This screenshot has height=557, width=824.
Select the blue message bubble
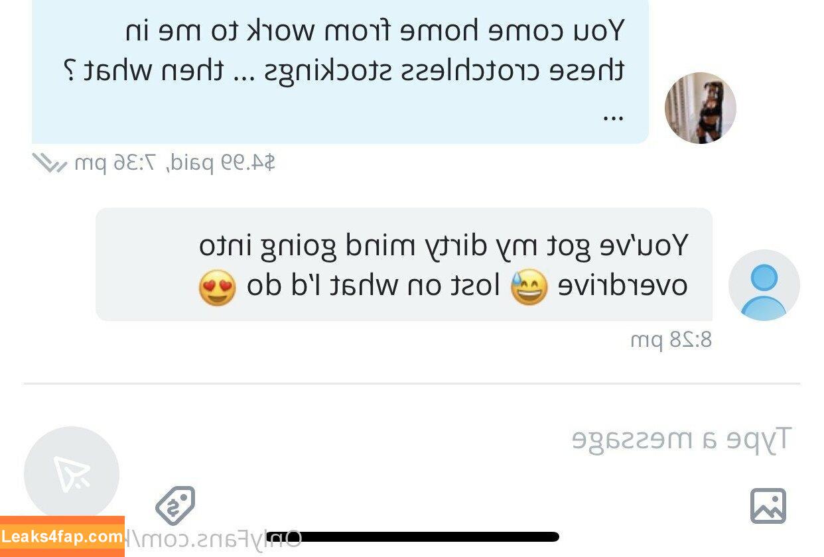[340, 71]
